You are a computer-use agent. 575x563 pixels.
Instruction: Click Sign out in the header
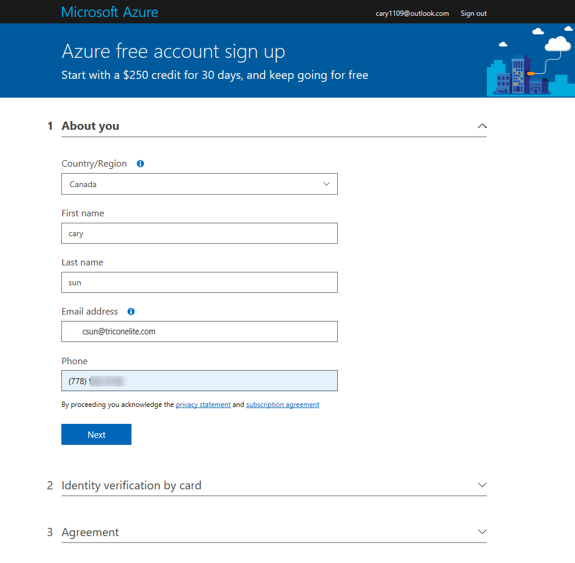click(473, 13)
